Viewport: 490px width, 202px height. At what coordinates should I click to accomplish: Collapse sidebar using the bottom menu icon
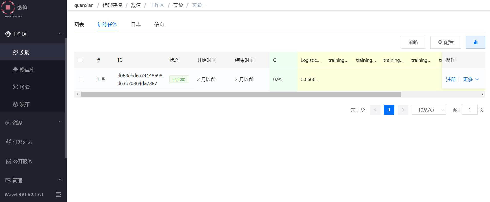tap(59, 195)
